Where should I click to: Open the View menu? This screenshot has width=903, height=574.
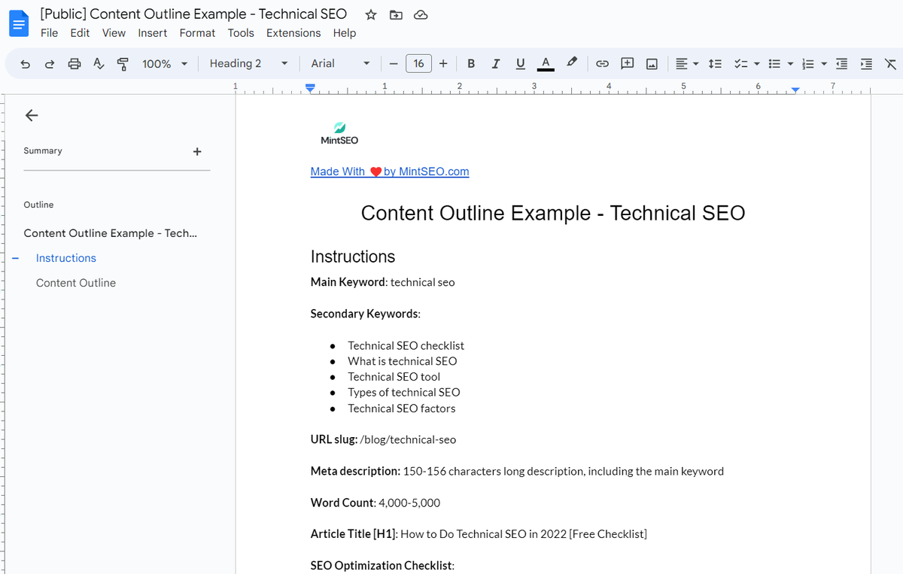(x=114, y=33)
